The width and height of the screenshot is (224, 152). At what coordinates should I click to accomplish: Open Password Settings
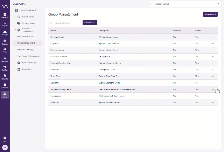click(25, 49)
